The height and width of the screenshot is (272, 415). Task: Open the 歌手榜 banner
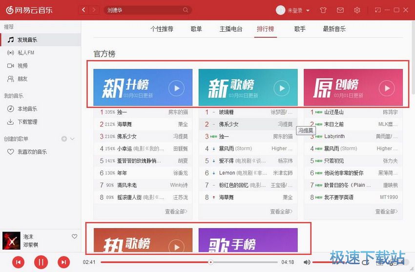(248, 240)
